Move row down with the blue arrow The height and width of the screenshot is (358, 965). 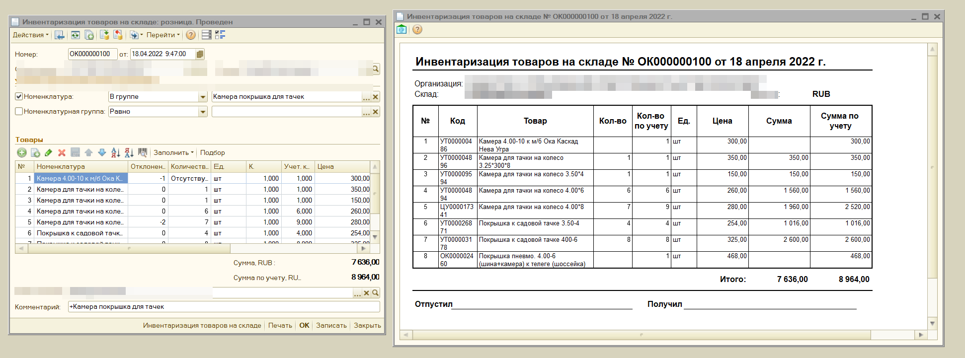coord(102,152)
